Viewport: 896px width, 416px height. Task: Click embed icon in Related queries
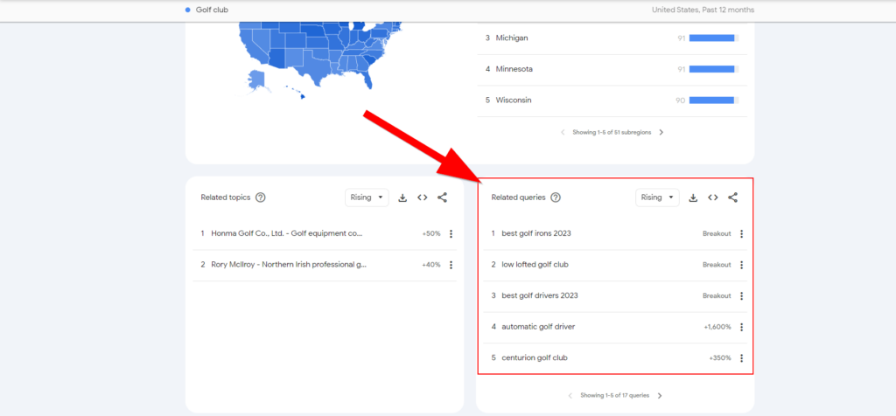point(713,198)
